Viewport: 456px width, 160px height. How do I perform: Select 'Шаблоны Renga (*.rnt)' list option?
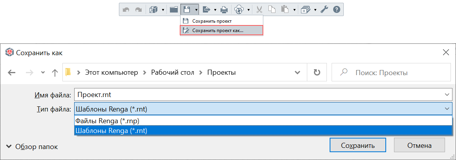(263, 131)
